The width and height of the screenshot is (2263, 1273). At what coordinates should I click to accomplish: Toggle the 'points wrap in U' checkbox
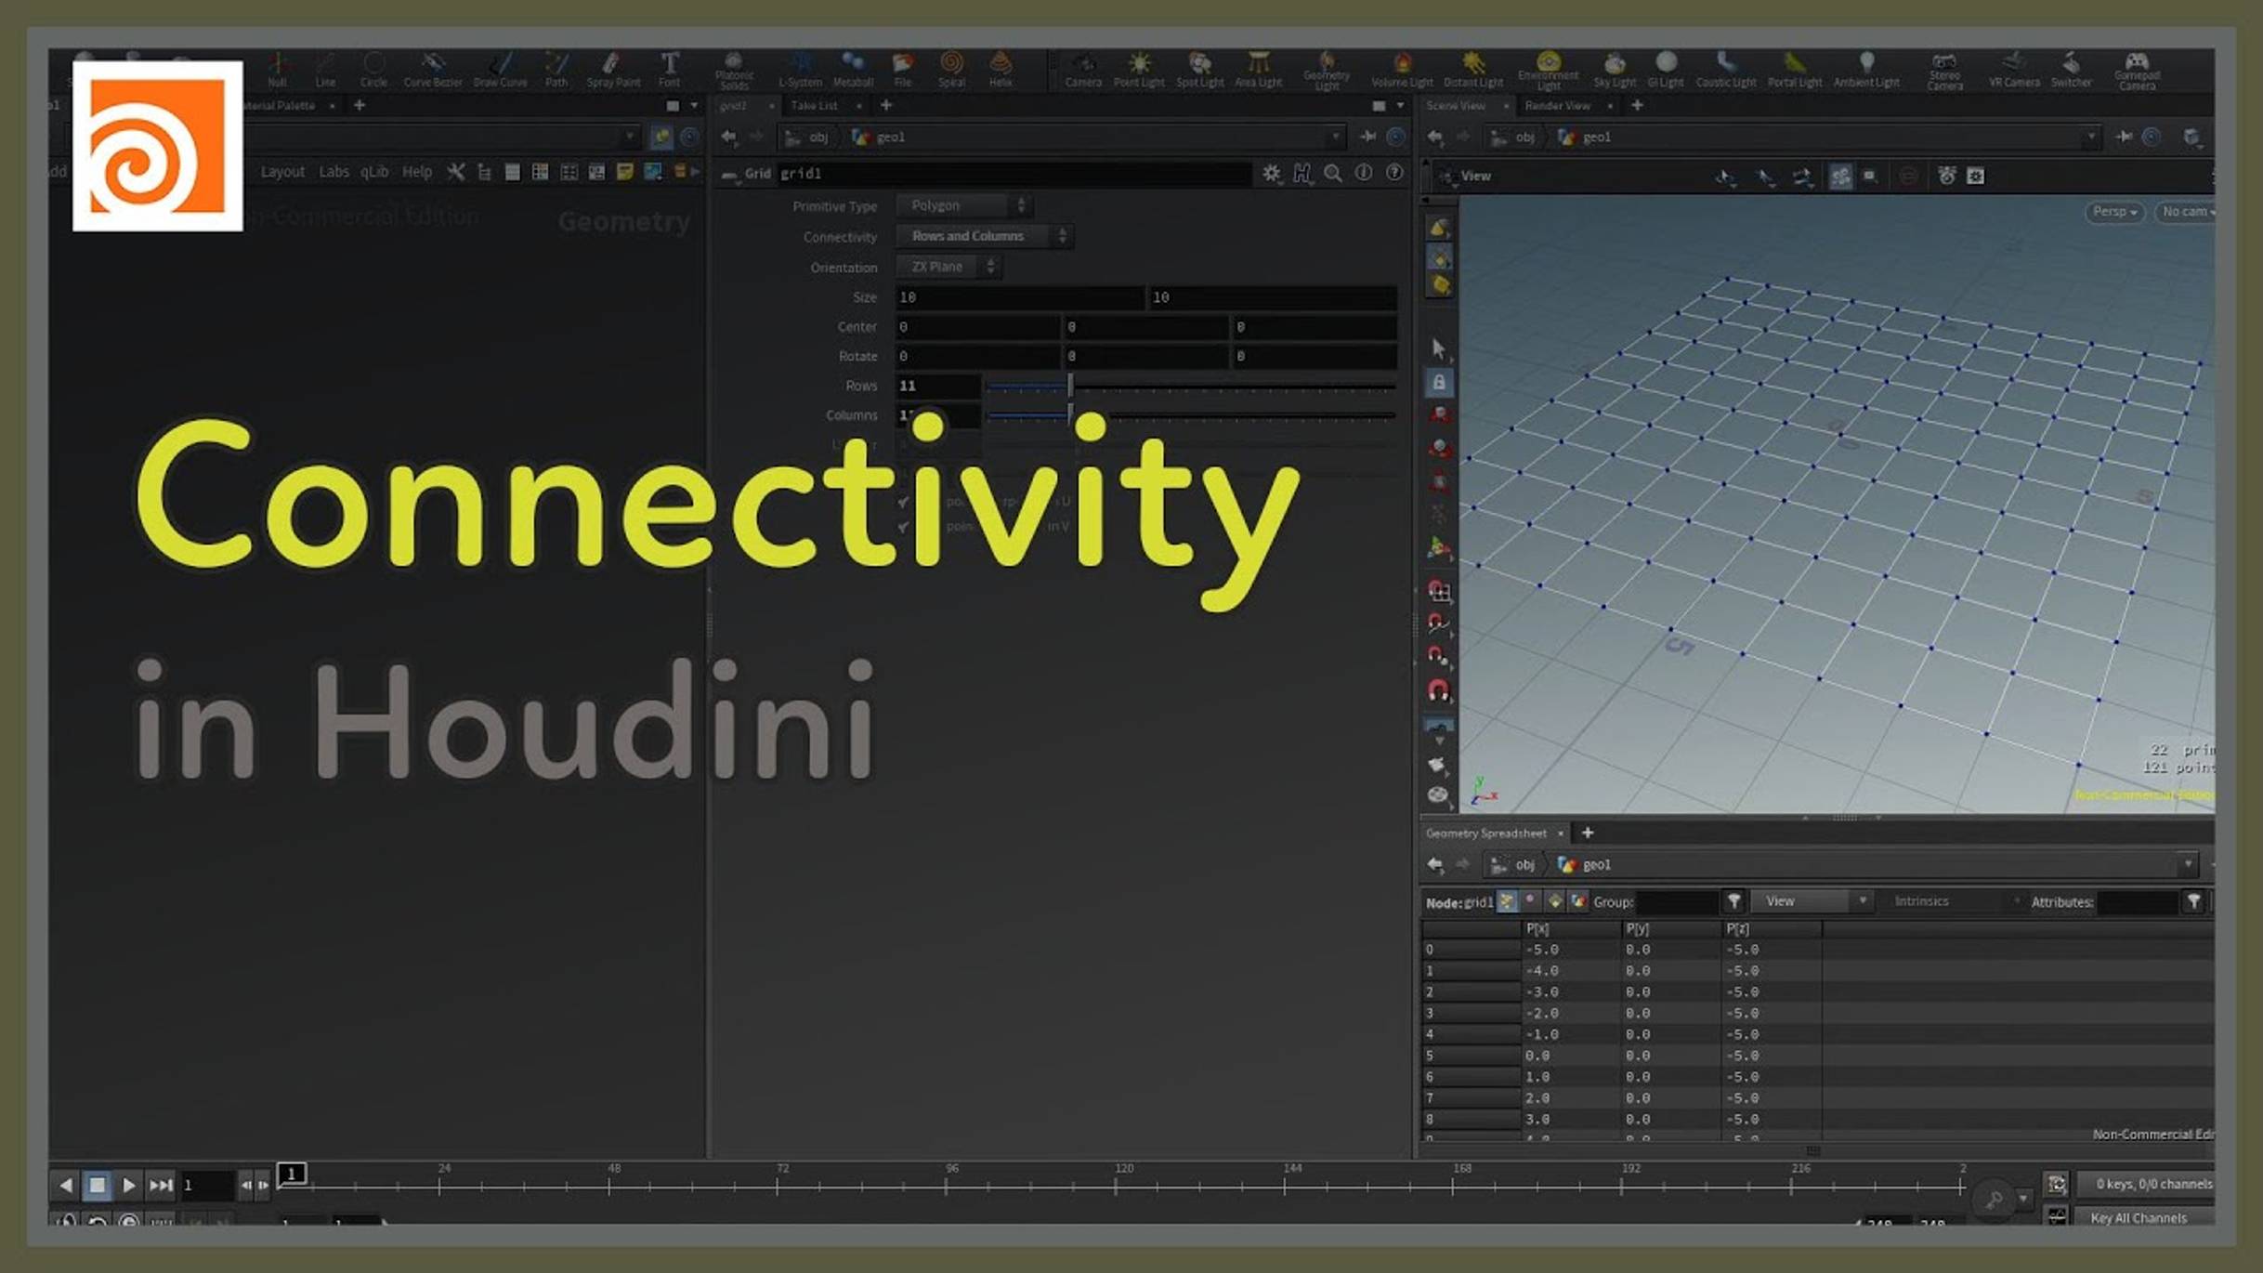899,501
